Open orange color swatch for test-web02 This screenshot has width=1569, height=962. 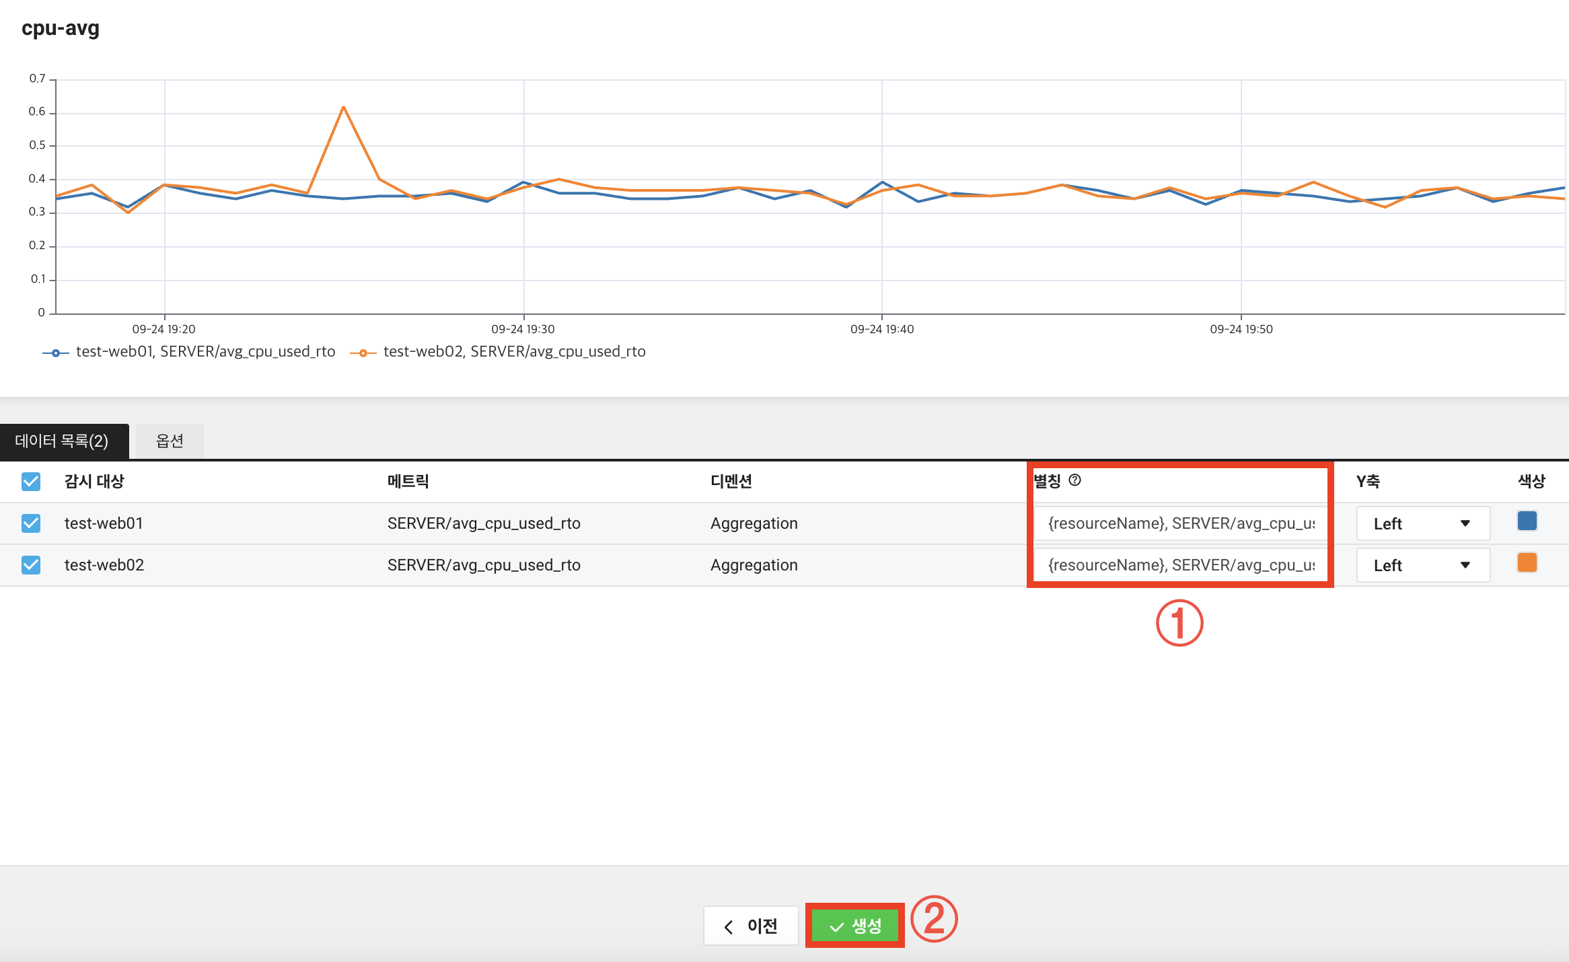point(1527,563)
